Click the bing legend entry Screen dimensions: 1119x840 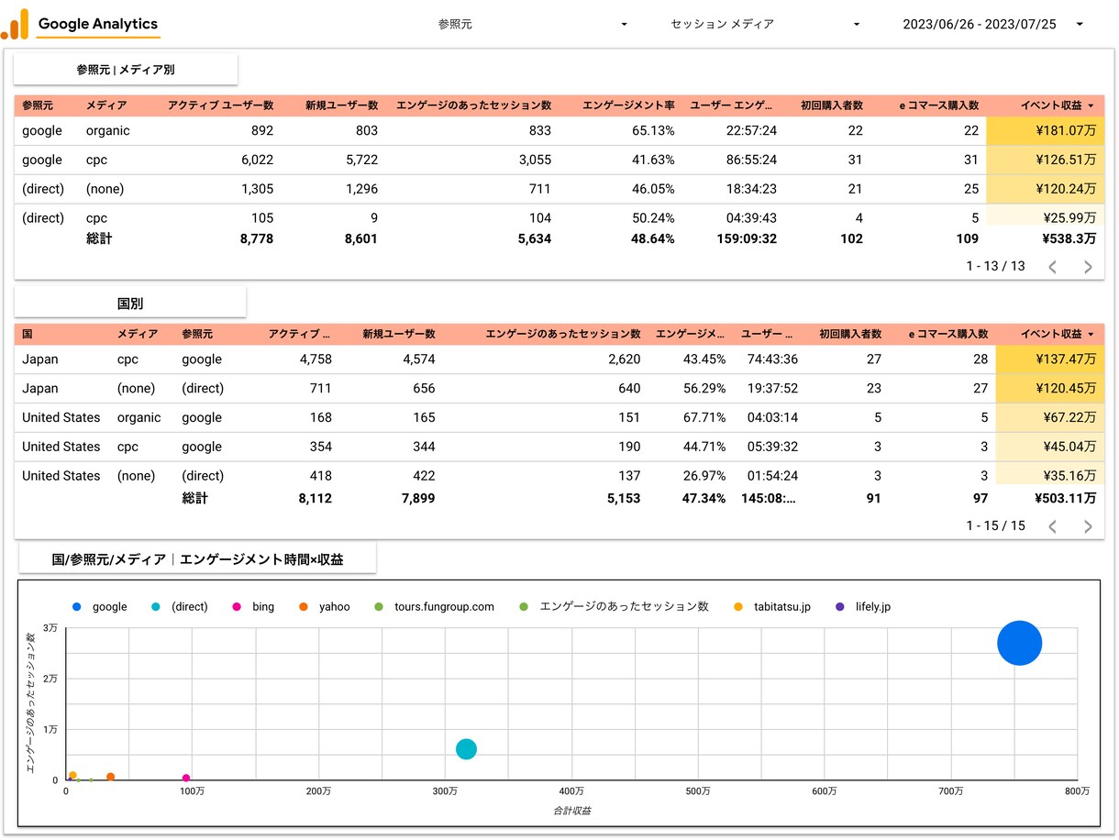251,607
